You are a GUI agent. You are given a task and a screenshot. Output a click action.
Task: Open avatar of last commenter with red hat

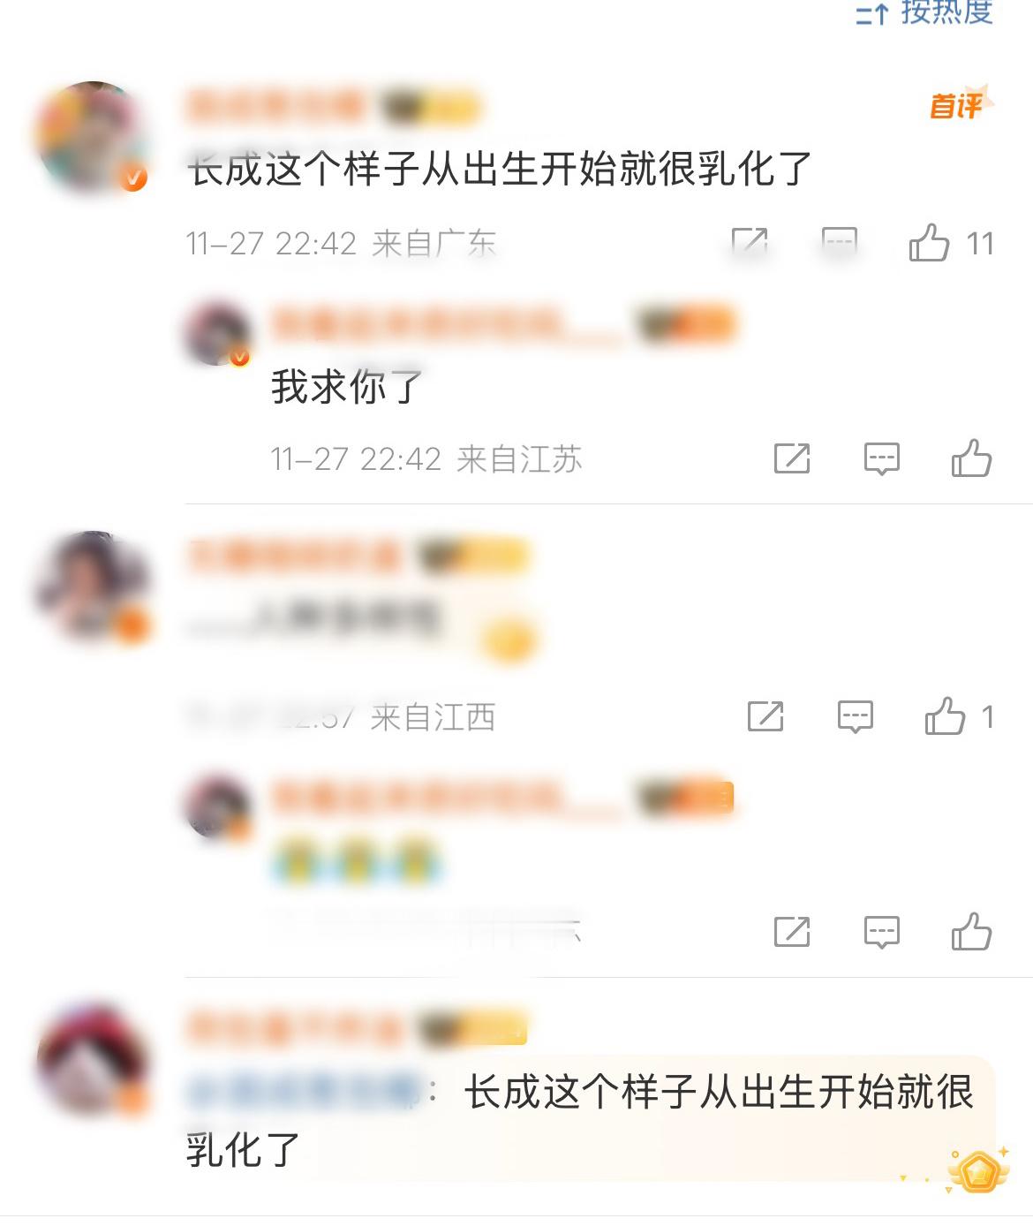91,1058
